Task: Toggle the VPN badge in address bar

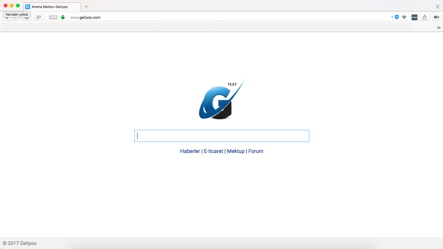Action: 53,18
